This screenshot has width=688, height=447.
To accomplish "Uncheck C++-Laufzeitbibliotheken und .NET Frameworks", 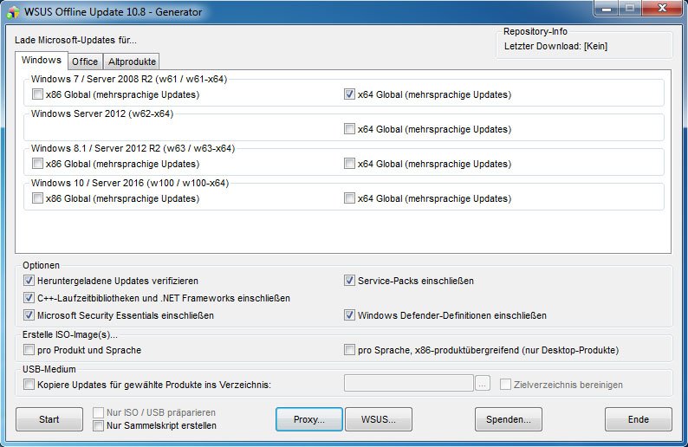I will pyautogui.click(x=29, y=298).
